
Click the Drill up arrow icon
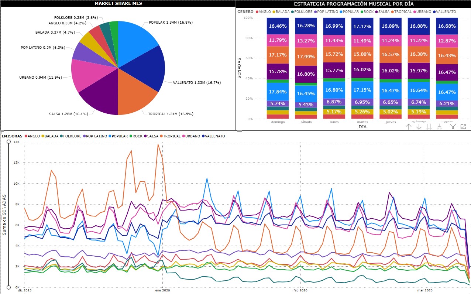click(409, 127)
